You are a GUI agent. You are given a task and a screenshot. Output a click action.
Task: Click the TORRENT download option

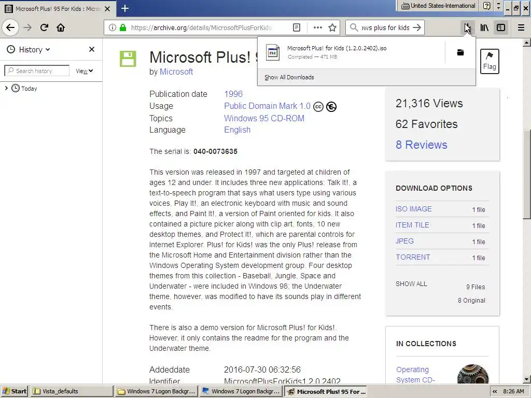413,257
